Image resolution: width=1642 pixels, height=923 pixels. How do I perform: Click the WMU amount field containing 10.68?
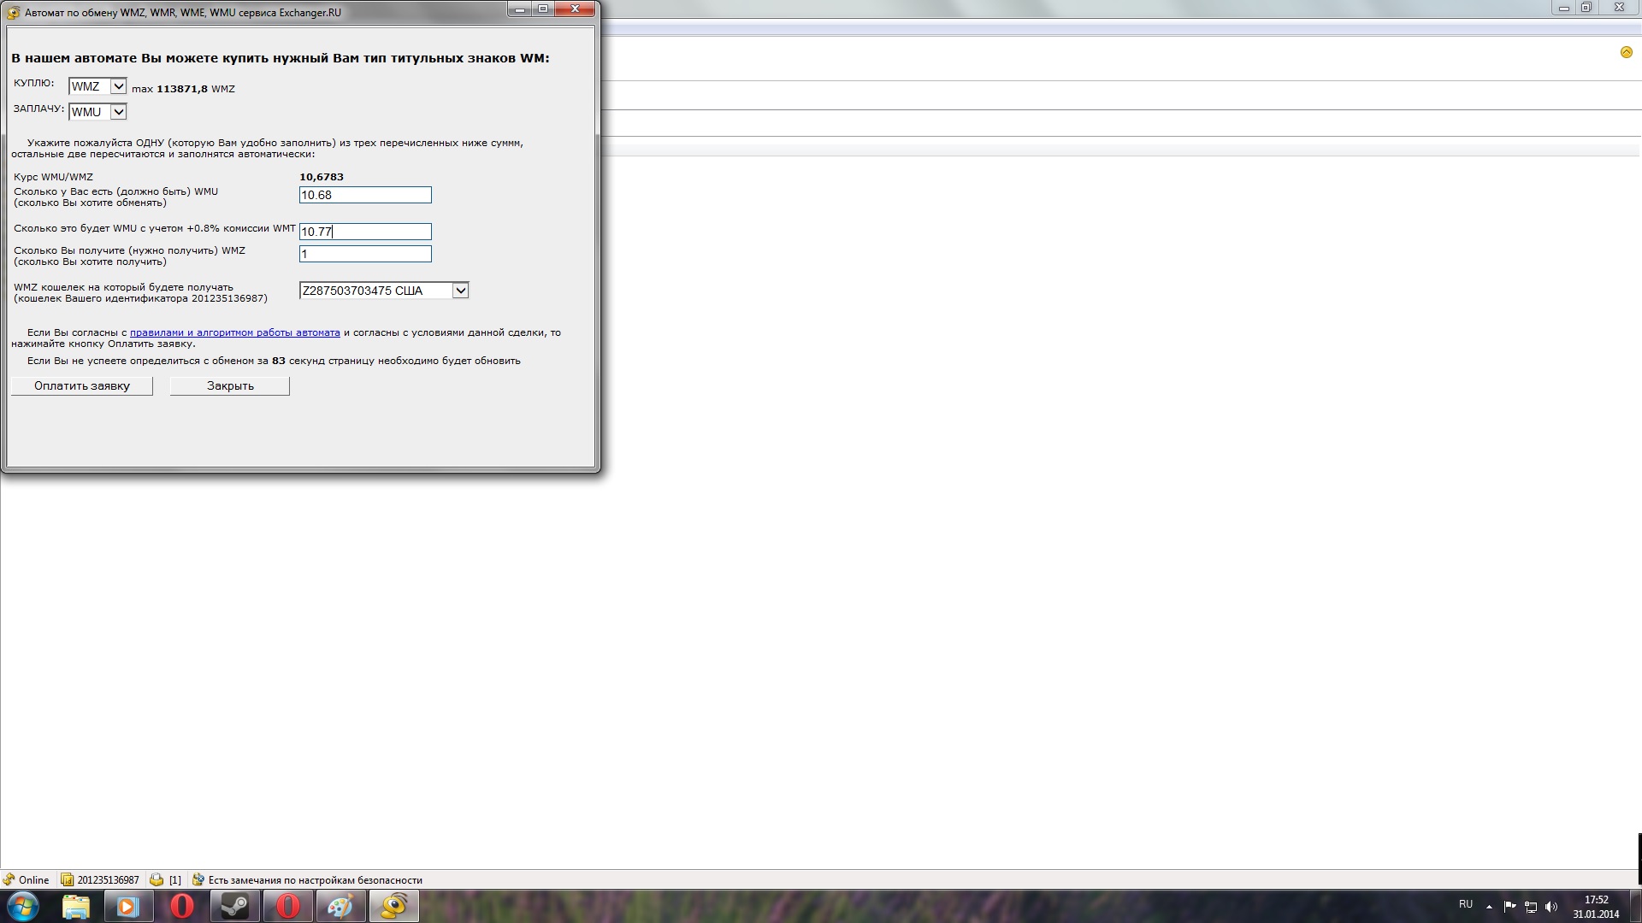click(365, 195)
